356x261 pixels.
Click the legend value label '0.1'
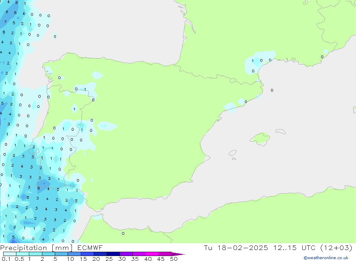(x=6, y=259)
